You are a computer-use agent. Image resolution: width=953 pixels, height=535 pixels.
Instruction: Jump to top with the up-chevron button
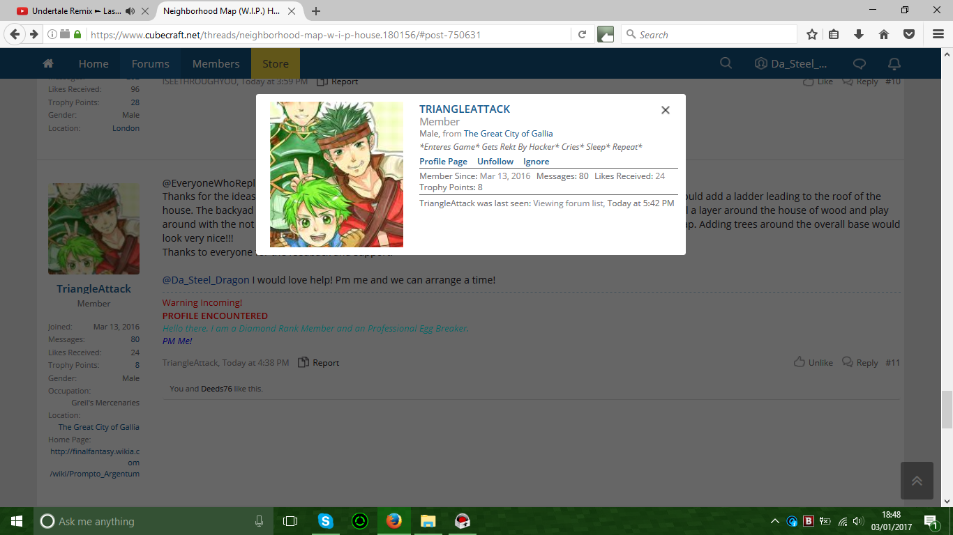[917, 481]
